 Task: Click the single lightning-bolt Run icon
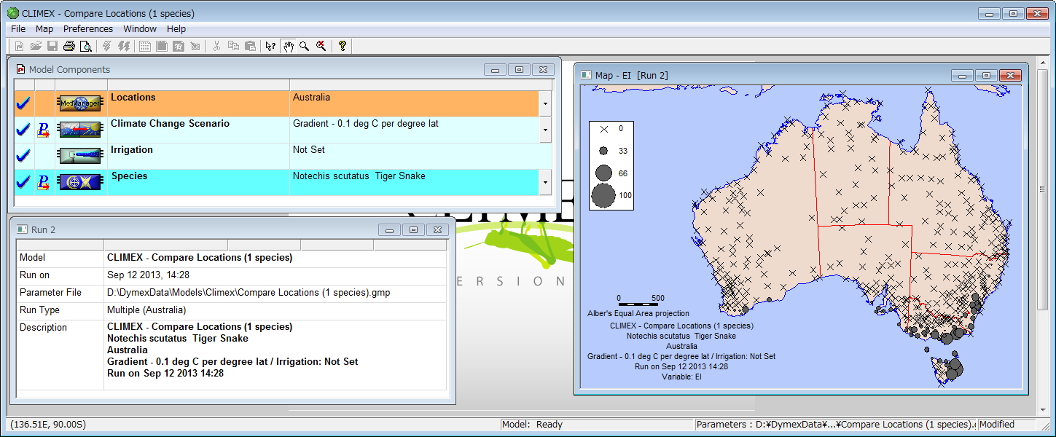coord(107,46)
